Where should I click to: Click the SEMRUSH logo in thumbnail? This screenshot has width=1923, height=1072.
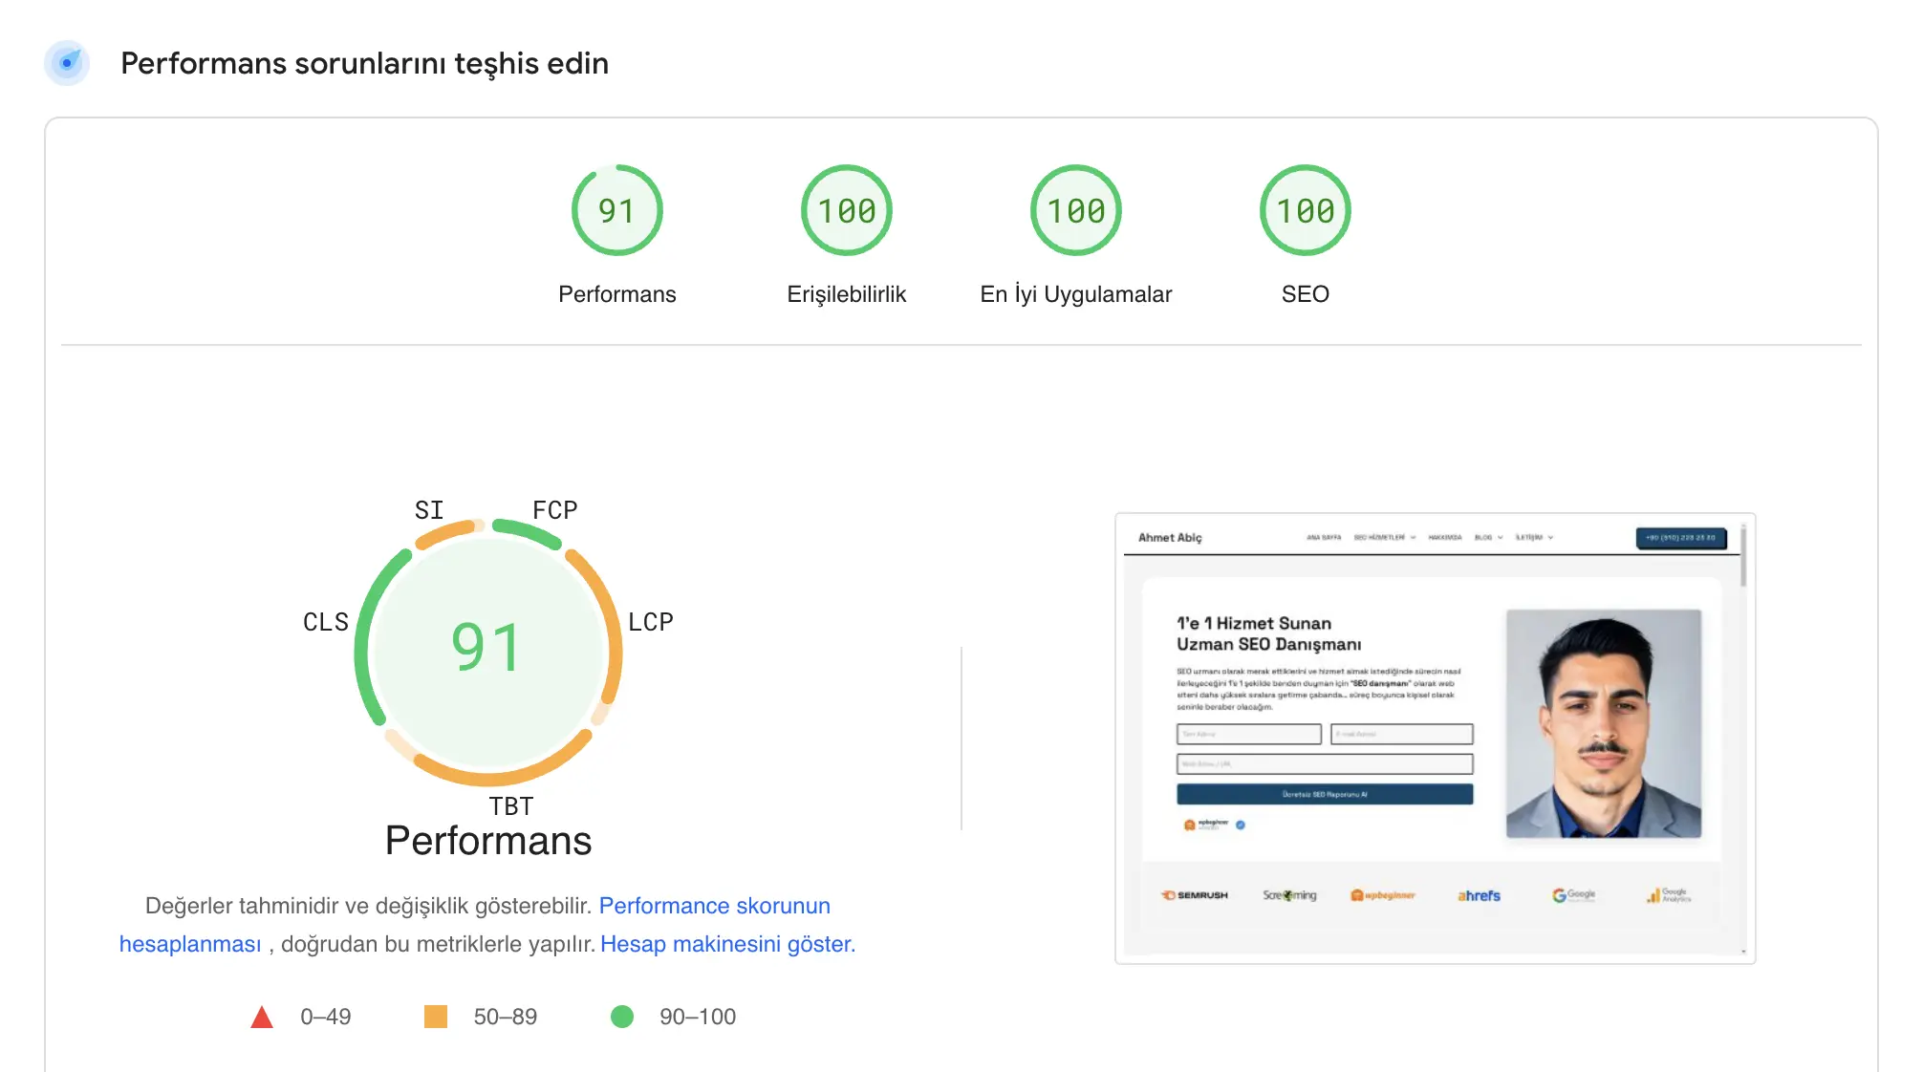[1195, 895]
